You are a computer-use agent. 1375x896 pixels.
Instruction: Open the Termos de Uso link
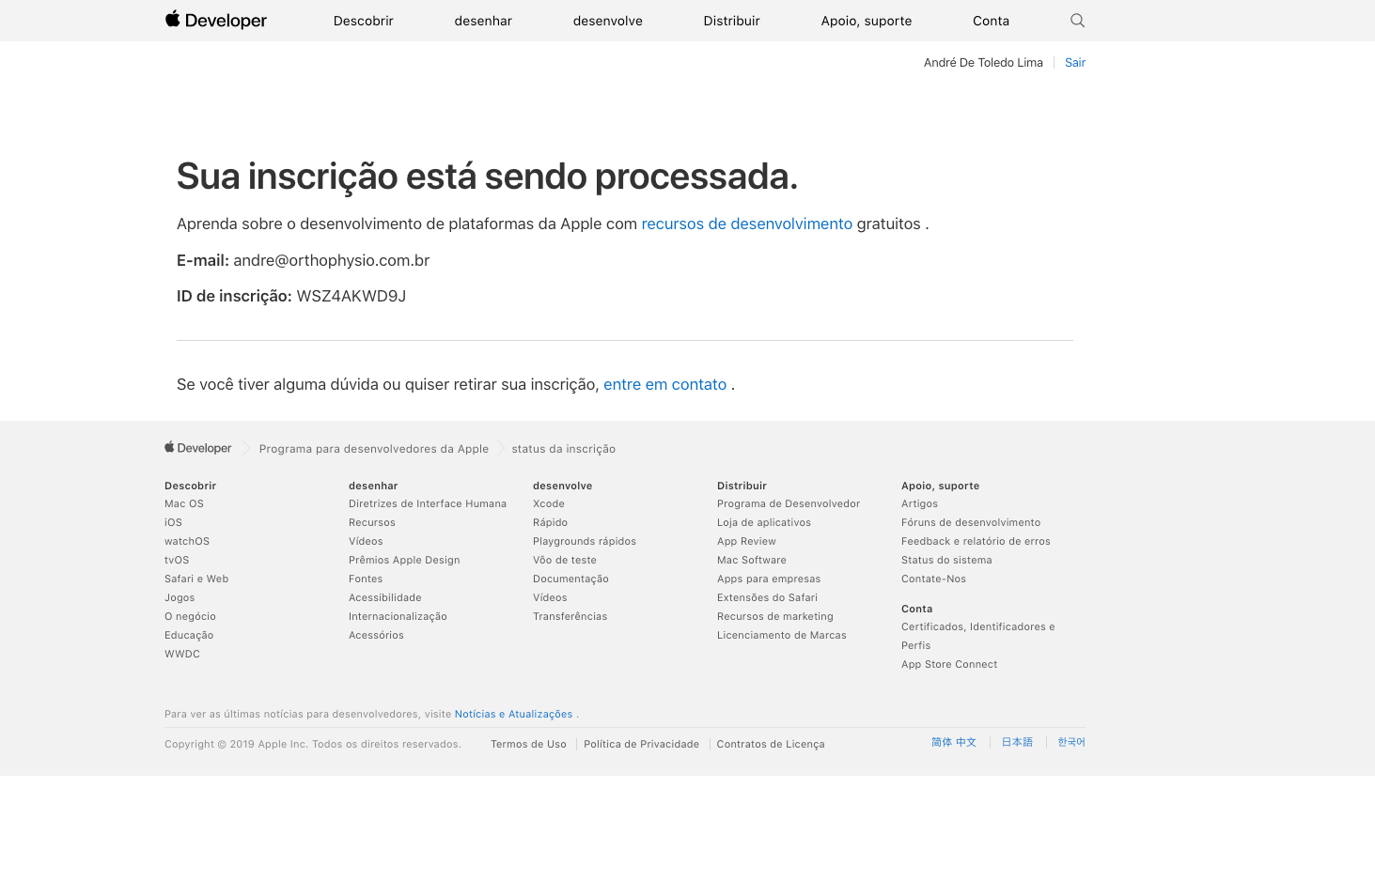[x=528, y=744]
